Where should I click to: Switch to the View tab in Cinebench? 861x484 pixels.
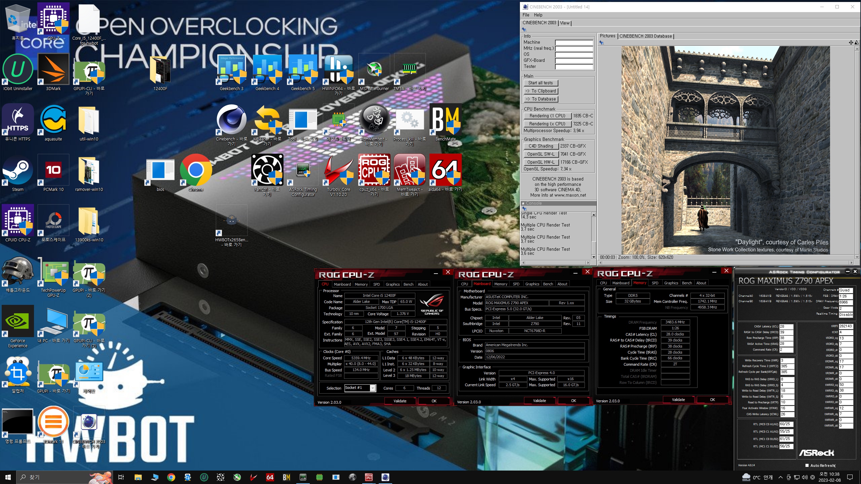(565, 23)
